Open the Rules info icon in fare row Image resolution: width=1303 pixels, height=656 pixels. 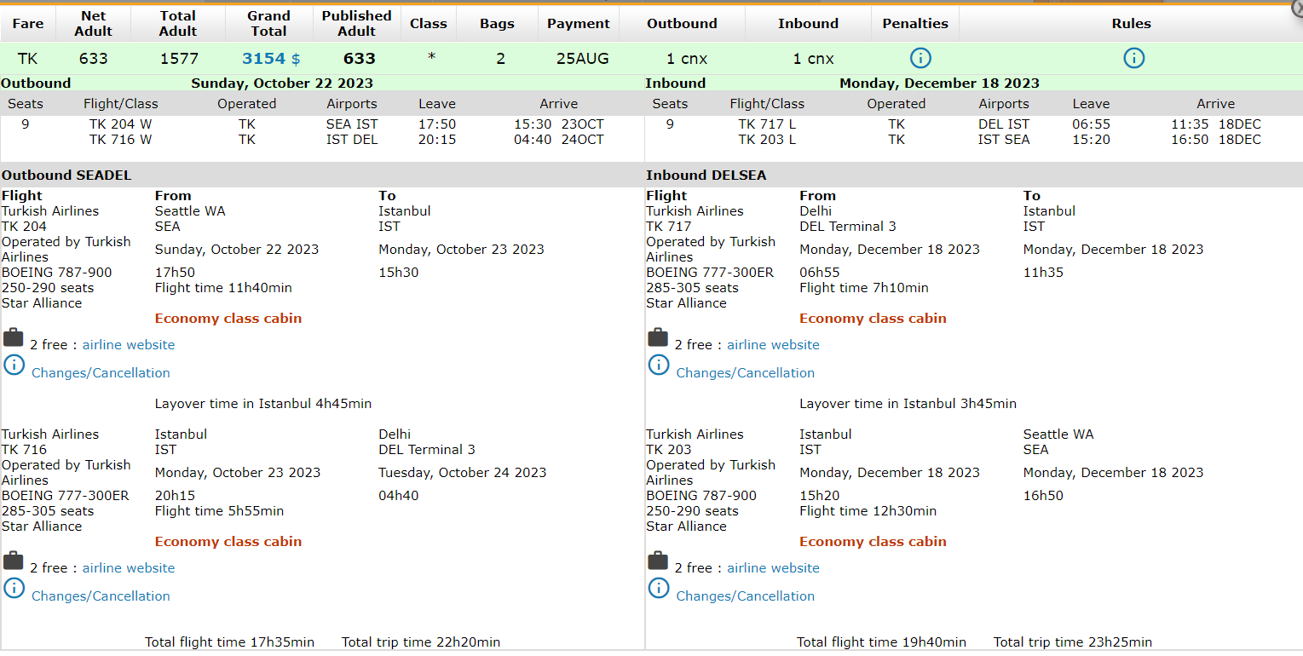tap(1133, 58)
